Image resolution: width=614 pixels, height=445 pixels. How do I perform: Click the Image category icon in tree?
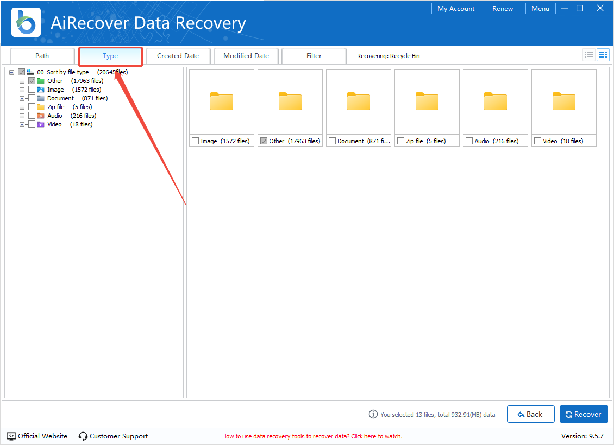pos(41,90)
